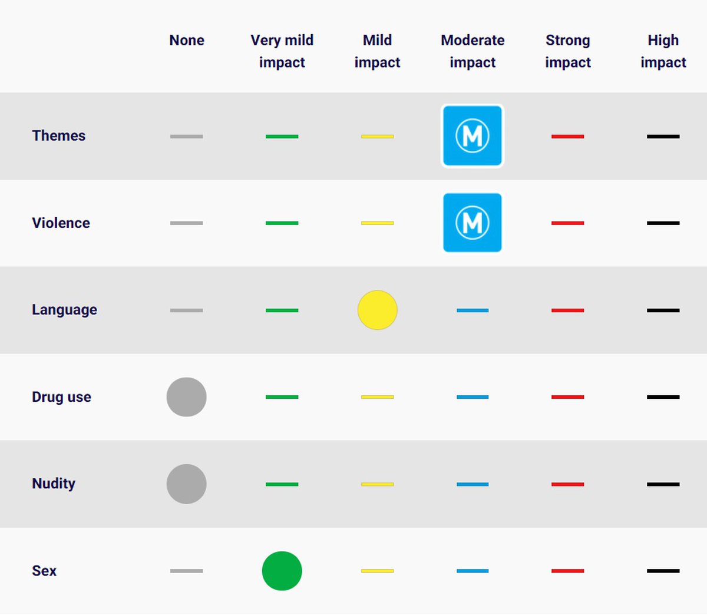
Task: Click black High impact dash in Violence row
Action: pos(663,223)
